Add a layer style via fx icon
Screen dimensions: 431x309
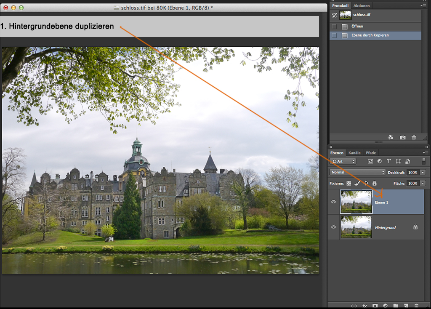[364, 305]
